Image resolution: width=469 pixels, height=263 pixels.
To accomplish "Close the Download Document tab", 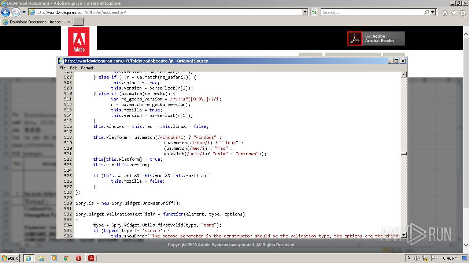I will 69,22.
